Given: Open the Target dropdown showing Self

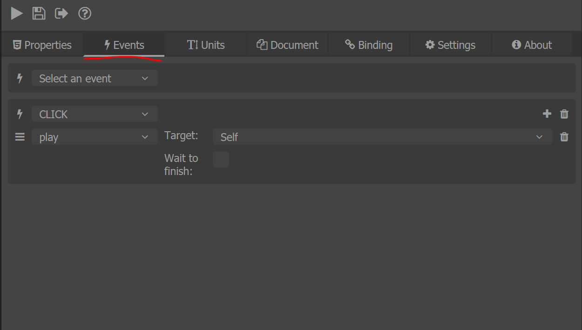Looking at the screenshot, I should pyautogui.click(x=382, y=136).
